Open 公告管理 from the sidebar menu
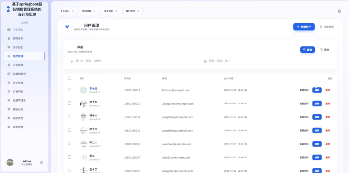This screenshot has width=349, height=173. 24,65
